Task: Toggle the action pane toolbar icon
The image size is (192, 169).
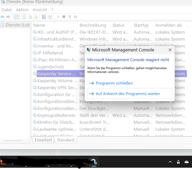Action: coord(50,17)
